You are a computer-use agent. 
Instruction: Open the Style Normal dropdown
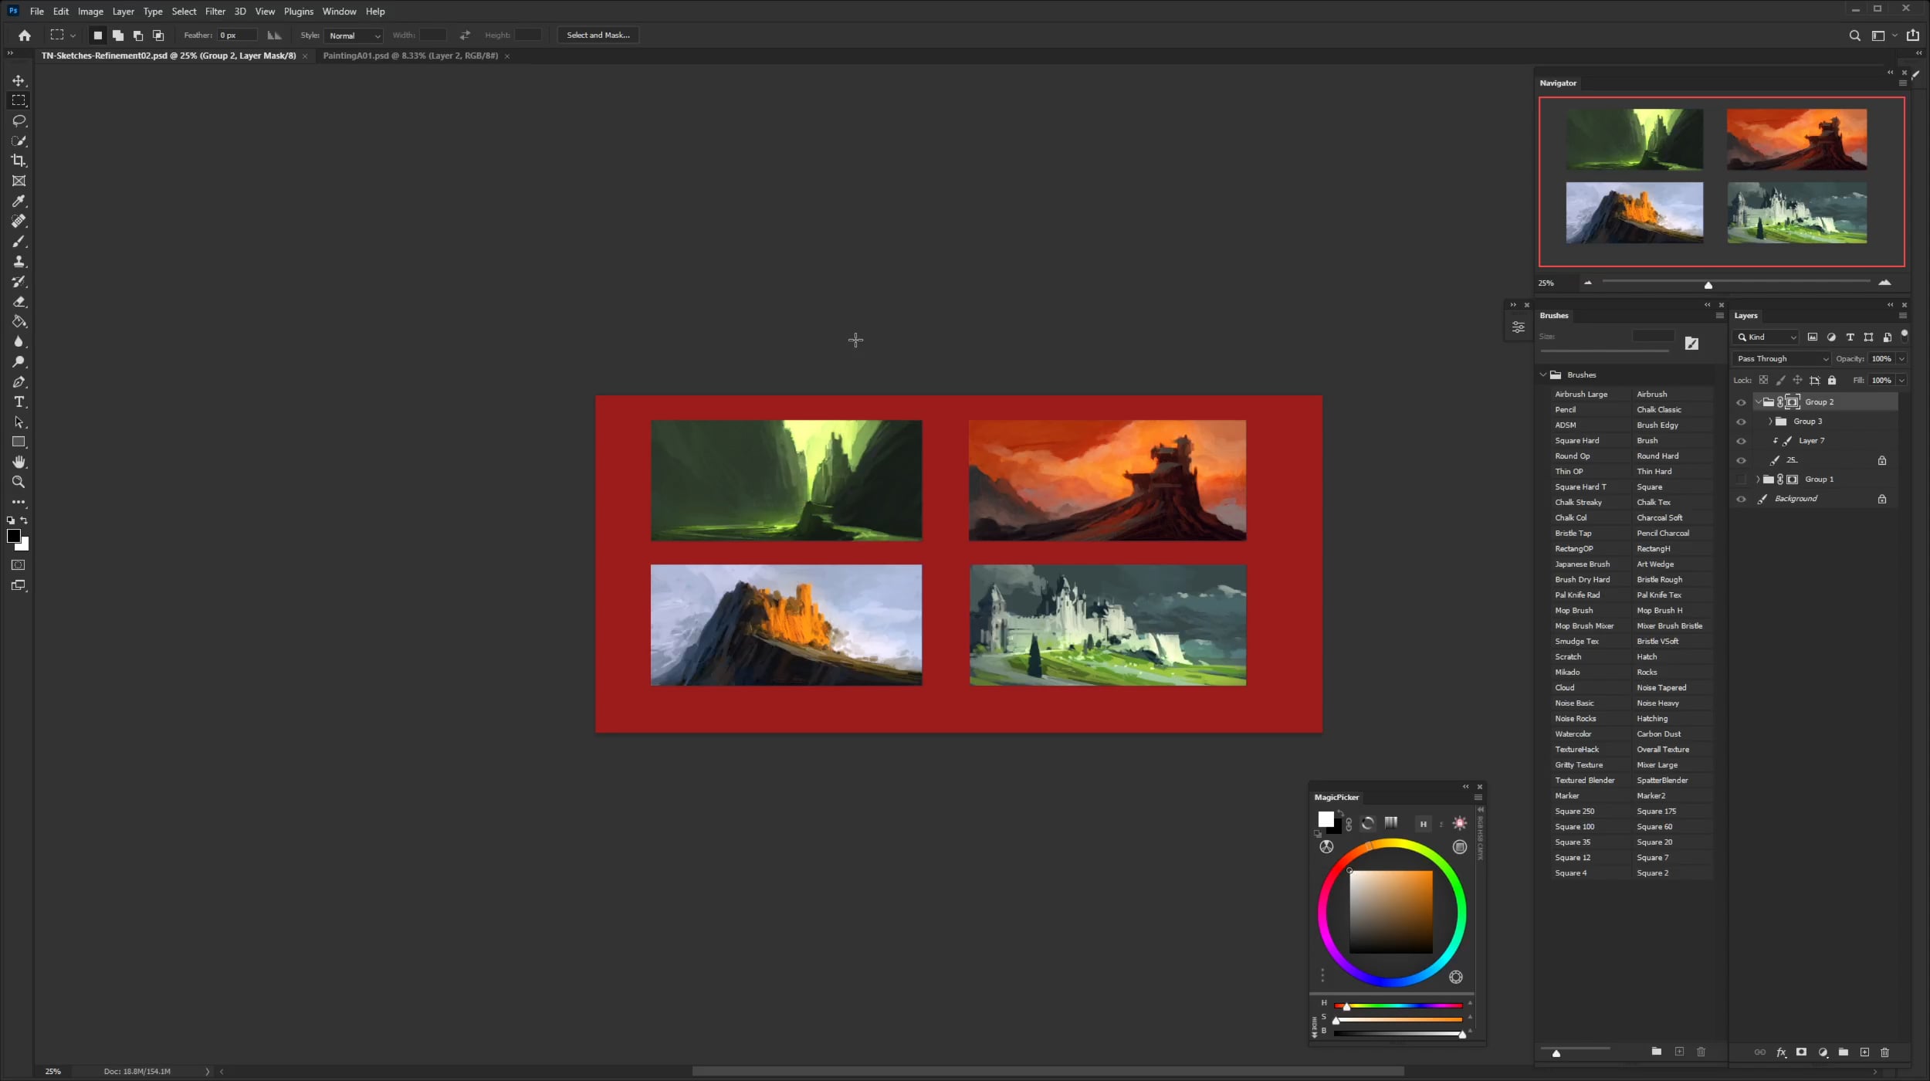click(354, 36)
